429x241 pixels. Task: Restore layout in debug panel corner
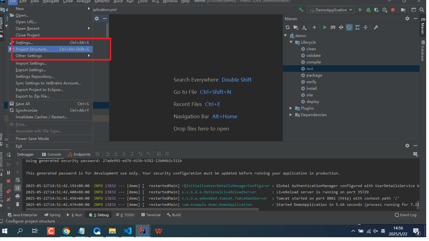click(x=415, y=154)
